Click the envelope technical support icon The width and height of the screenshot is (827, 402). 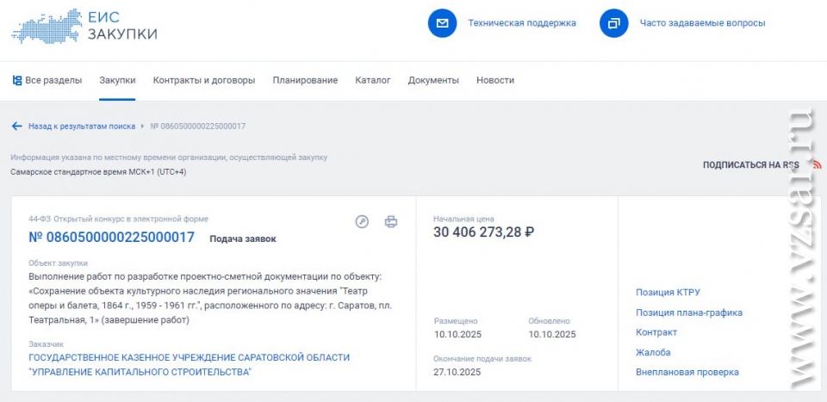[x=442, y=23]
